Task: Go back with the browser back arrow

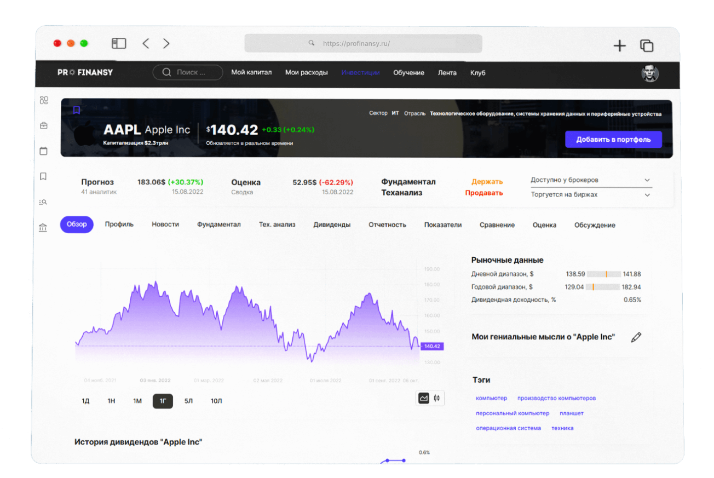Action: click(146, 43)
